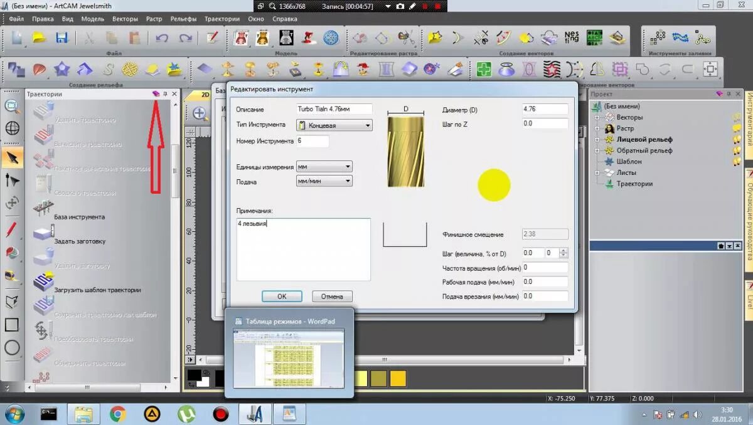Open the Справка menu
Image resolution: width=753 pixels, height=425 pixels.
click(285, 19)
